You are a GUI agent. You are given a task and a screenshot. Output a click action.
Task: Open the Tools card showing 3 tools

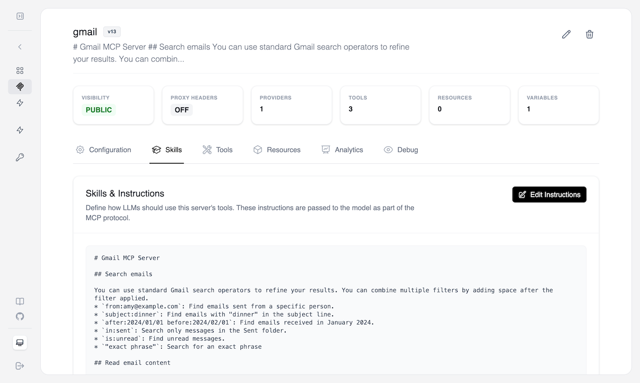pyautogui.click(x=380, y=105)
